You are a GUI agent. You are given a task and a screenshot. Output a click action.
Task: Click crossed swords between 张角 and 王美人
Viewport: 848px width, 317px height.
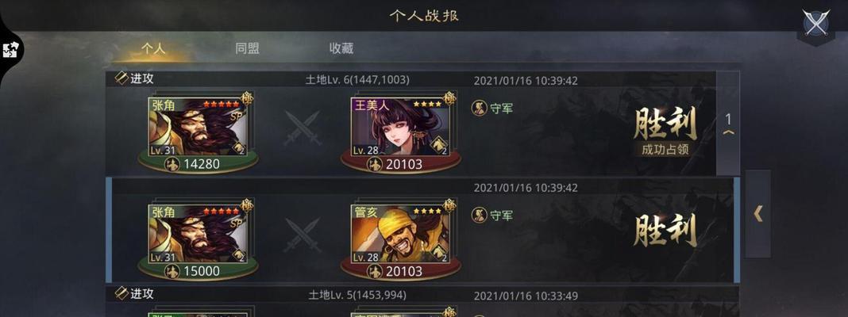tap(303, 128)
